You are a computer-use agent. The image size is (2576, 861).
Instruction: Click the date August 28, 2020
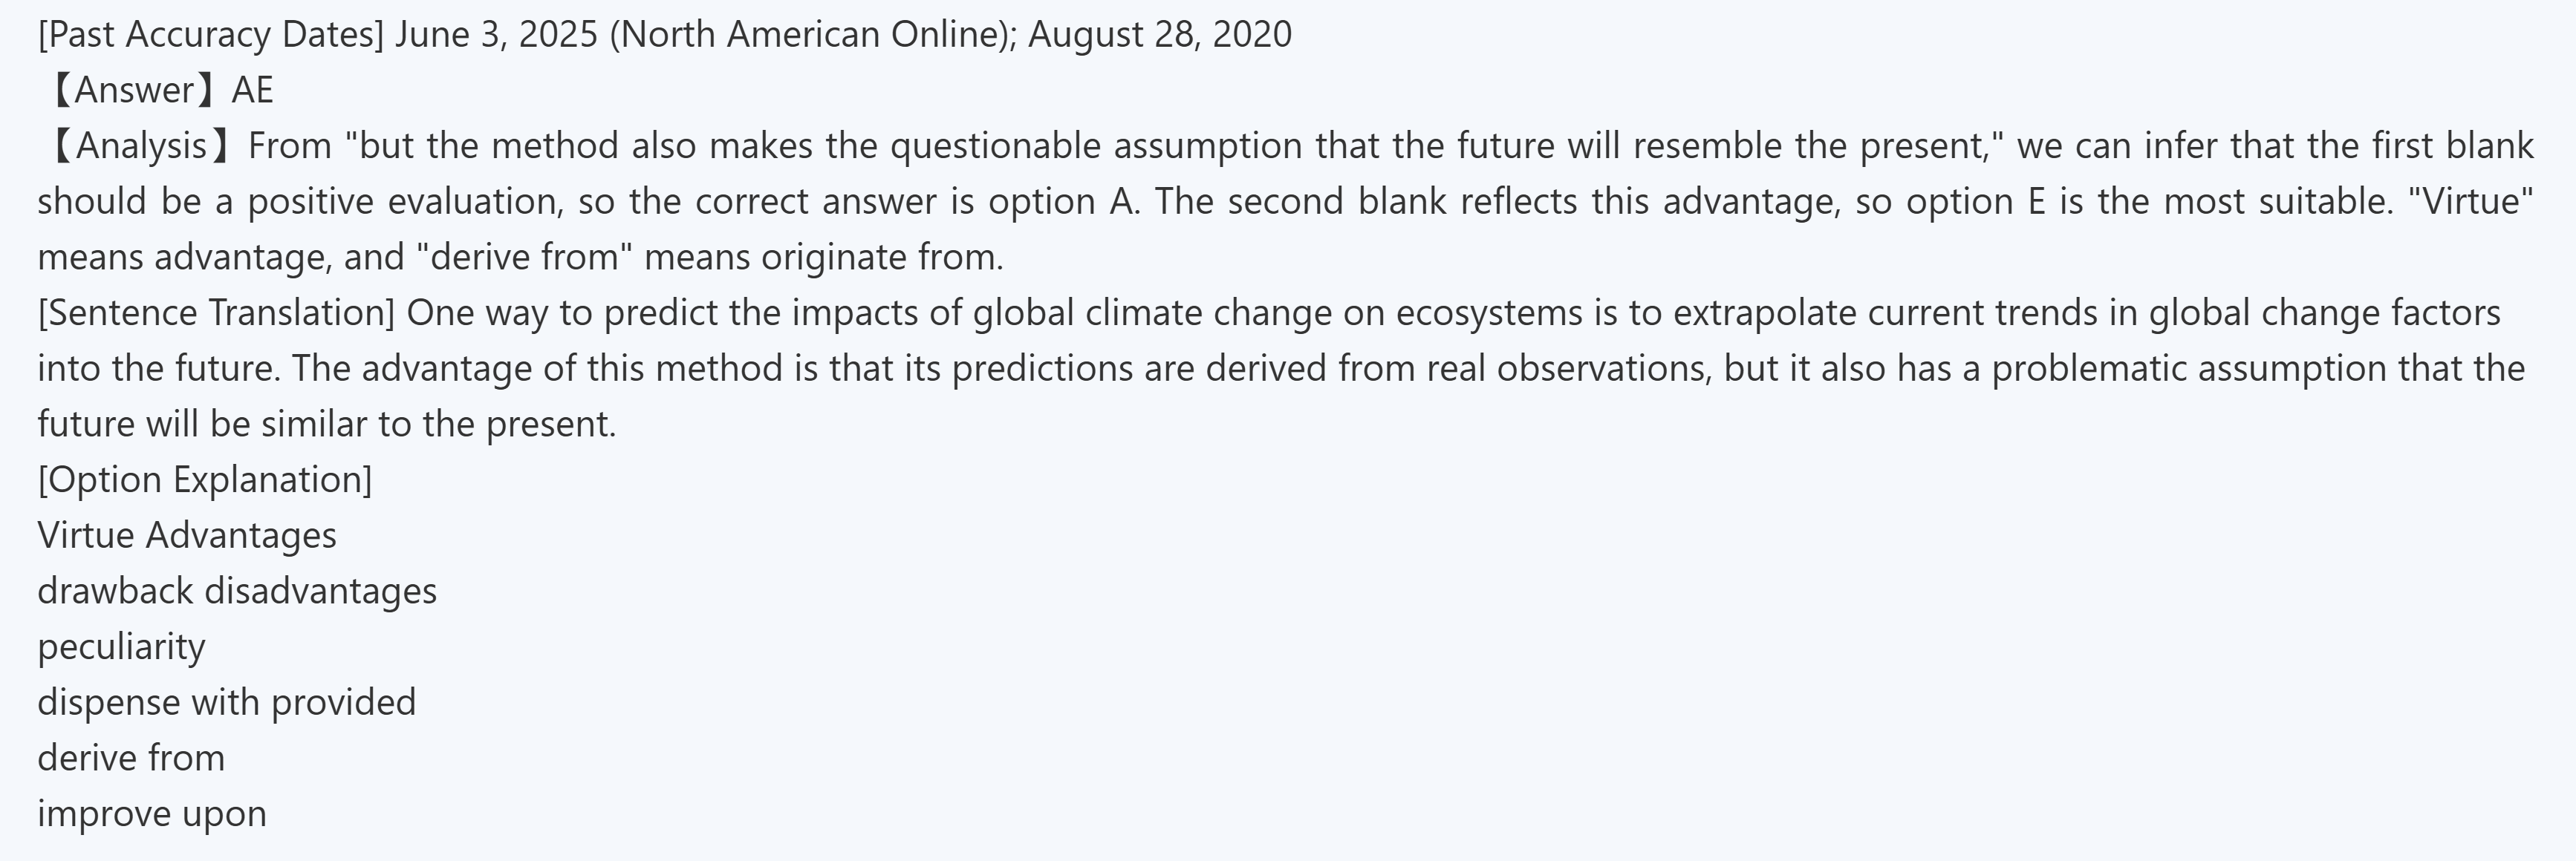coord(1159,35)
